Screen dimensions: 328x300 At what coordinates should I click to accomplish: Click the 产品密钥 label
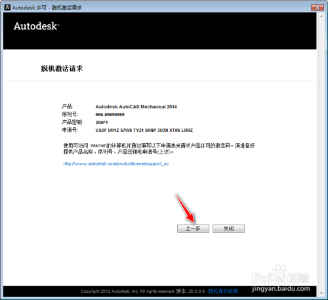coord(72,122)
